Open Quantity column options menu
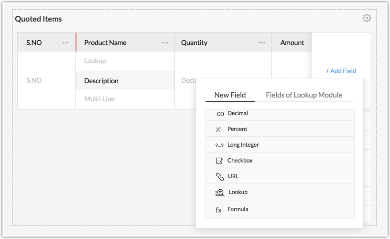The height and width of the screenshot is (239, 390). pyautogui.click(x=262, y=43)
